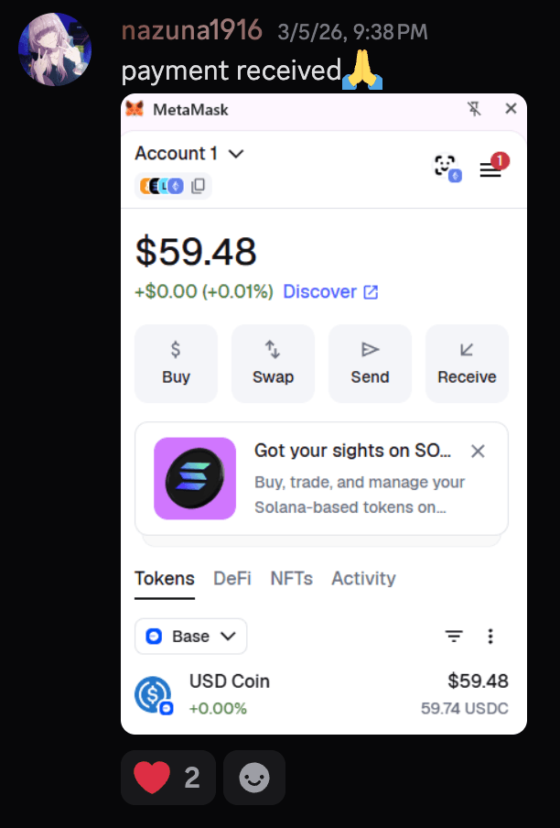Switch to the NFTs tab
The image size is (560, 828).
pyautogui.click(x=291, y=578)
